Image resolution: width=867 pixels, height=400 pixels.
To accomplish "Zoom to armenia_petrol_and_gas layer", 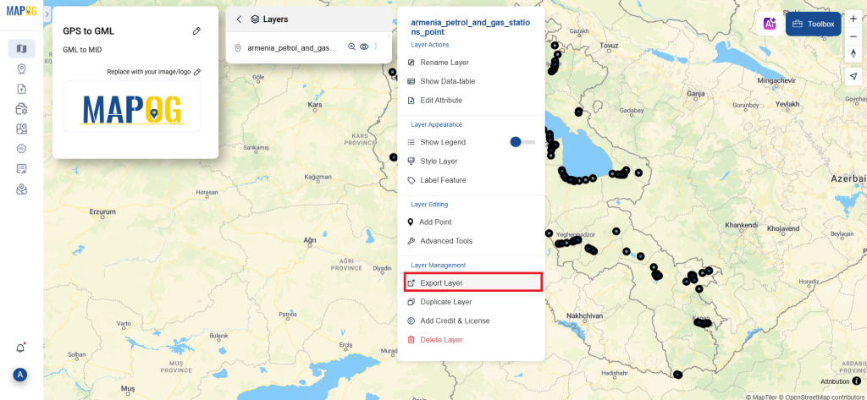I will point(351,47).
